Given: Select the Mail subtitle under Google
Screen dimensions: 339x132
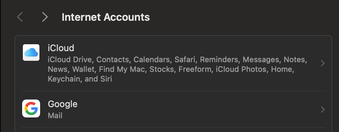Looking at the screenshot, I should point(55,115).
